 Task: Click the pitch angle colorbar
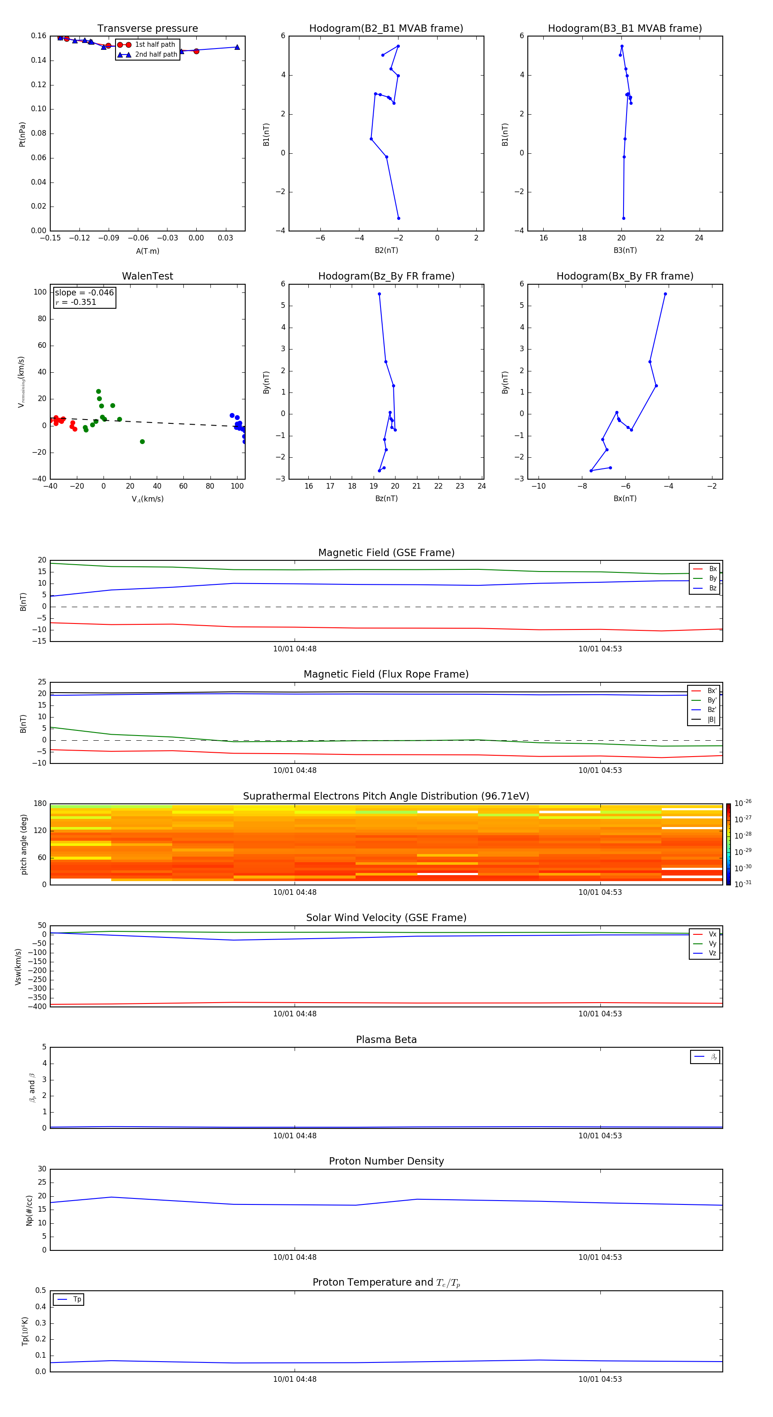728,844
